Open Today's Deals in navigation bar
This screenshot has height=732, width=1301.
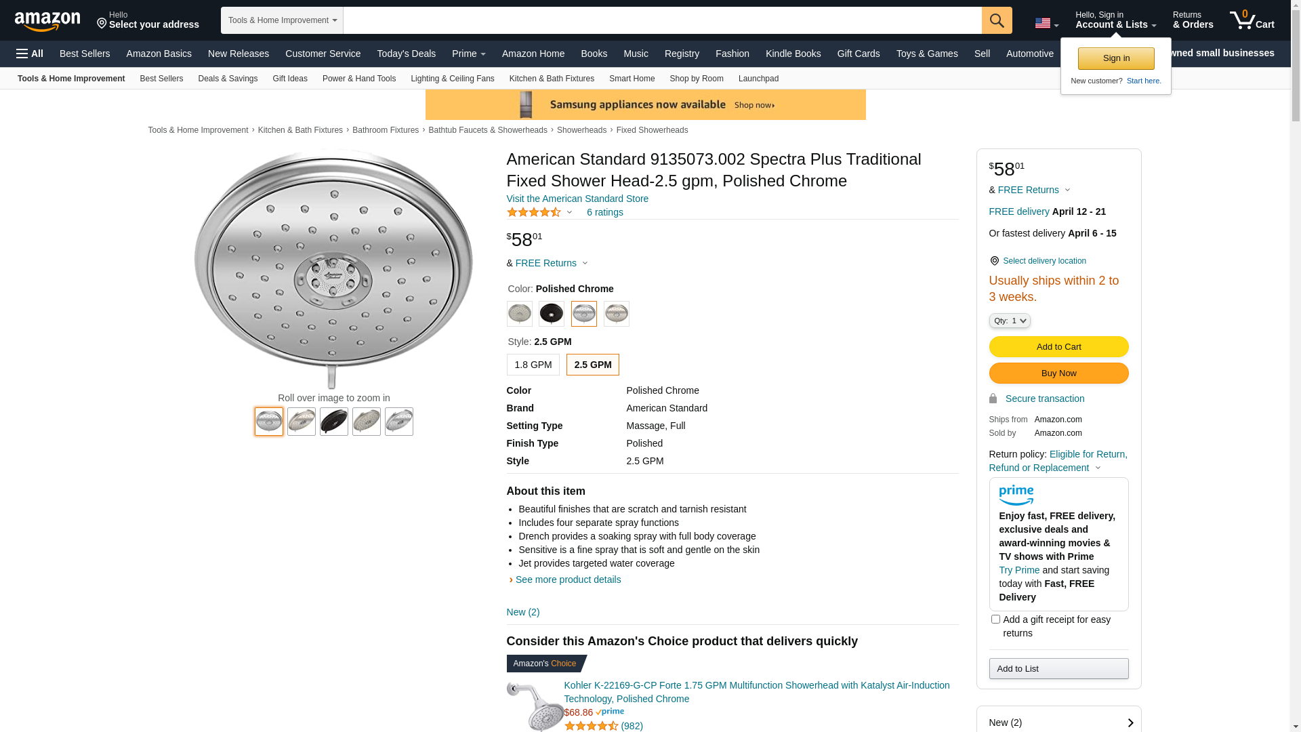coord(406,54)
